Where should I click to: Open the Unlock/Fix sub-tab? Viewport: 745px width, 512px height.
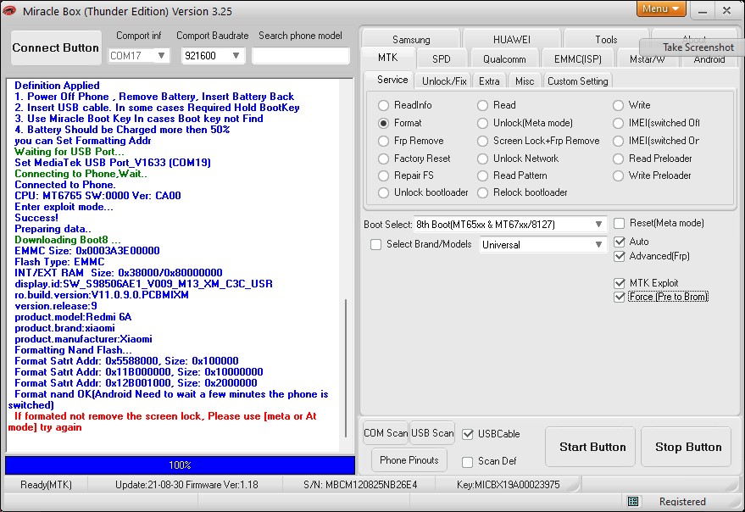point(444,81)
